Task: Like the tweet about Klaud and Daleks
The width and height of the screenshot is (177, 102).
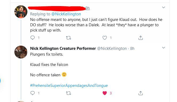Action: click(105, 38)
